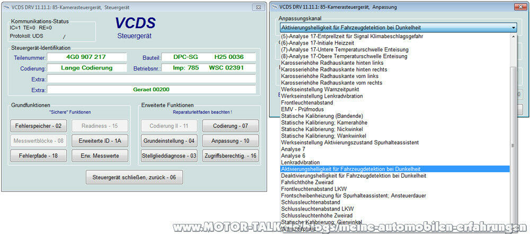Screen dimensions: 530x234
Task: Collapse the Anpassungskanal dropdown arrow
Action: pos(513,27)
